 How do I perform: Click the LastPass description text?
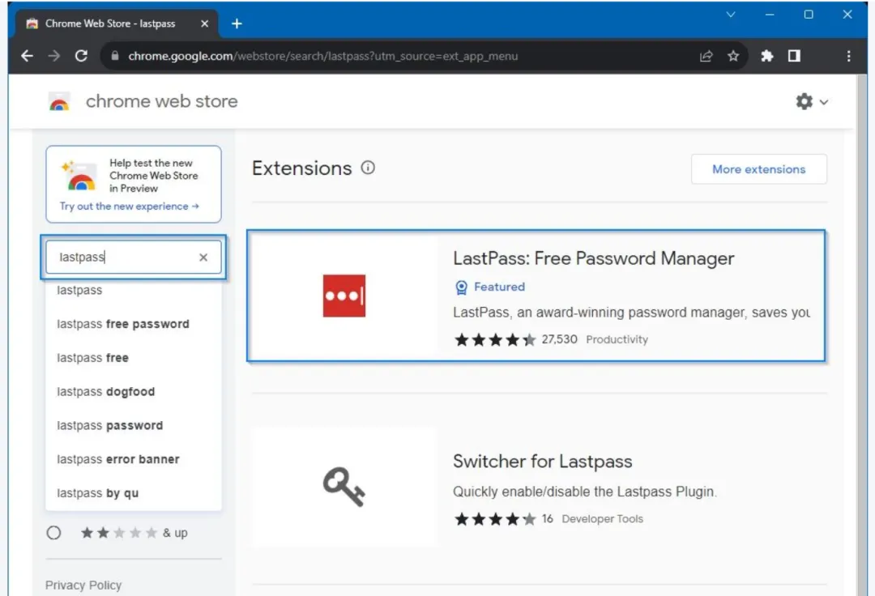coord(631,313)
